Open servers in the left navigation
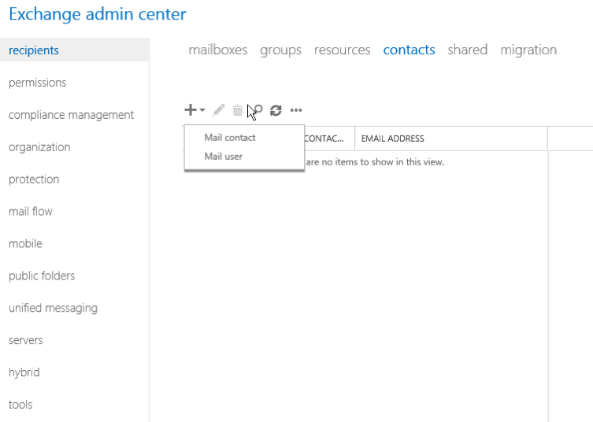The image size is (593, 422). point(26,340)
